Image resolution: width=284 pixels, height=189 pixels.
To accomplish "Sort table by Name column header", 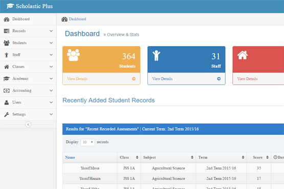I will point(70,157).
